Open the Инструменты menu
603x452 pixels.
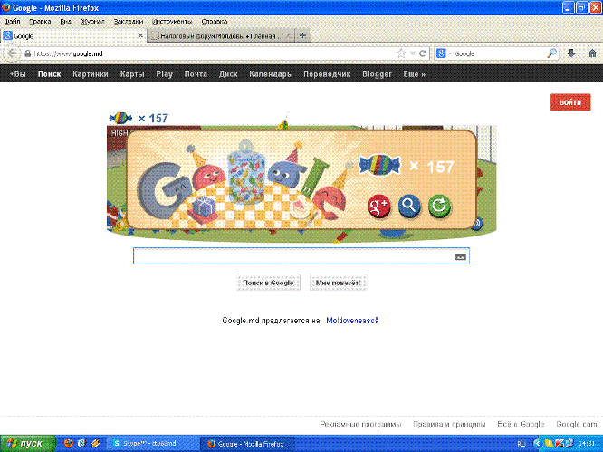pos(172,22)
